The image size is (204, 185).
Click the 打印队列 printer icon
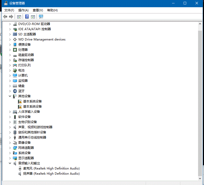coord(15,65)
